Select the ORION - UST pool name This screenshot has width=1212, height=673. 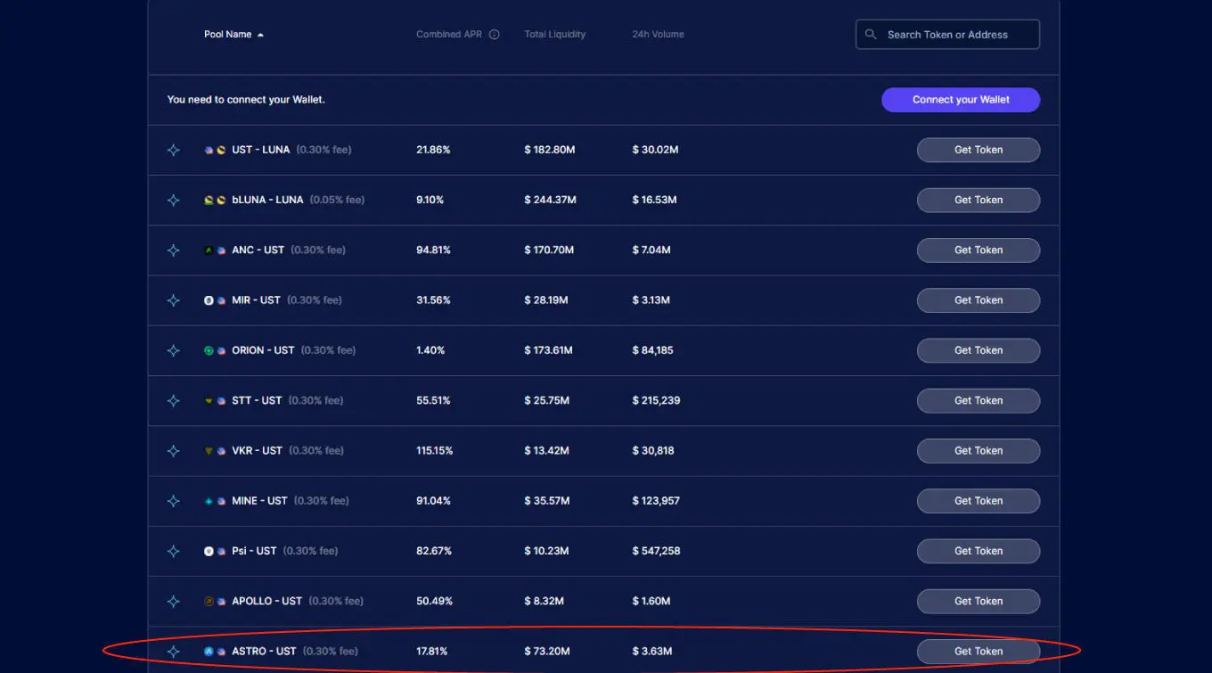tap(263, 350)
